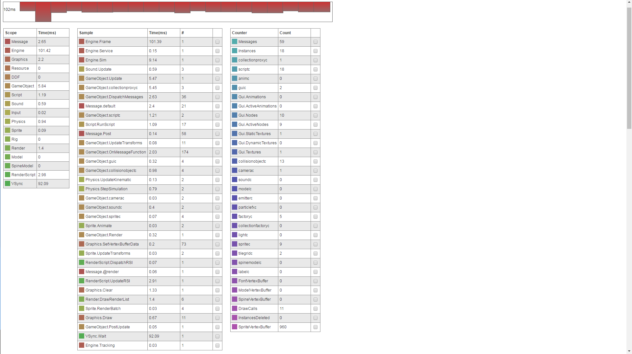Viewport: 632px width, 354px height.
Task: Tick the Script.RunScript checkbox
Action: pos(217,125)
